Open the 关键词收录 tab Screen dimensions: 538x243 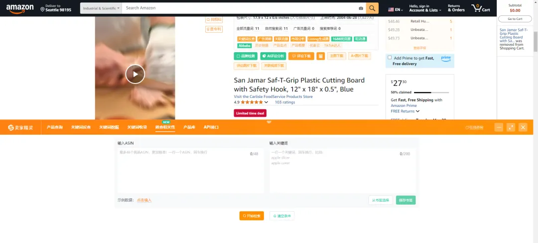(x=137, y=127)
